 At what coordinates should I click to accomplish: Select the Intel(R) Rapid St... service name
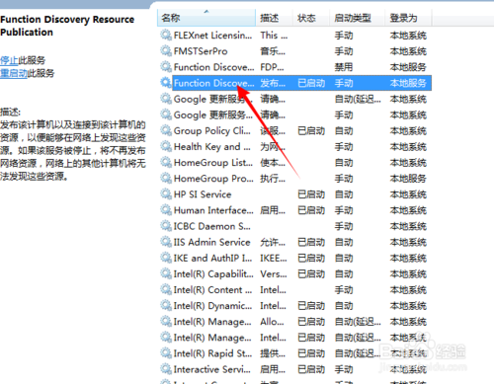[212, 353]
